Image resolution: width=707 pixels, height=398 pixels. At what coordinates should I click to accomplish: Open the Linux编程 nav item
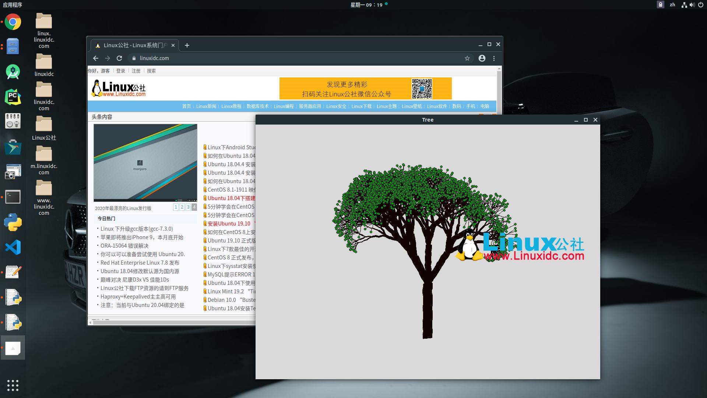point(284,106)
